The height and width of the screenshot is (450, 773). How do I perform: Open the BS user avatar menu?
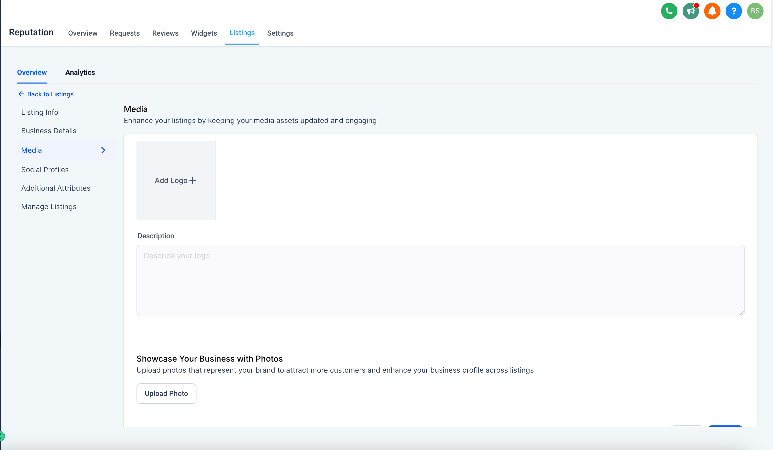(755, 11)
